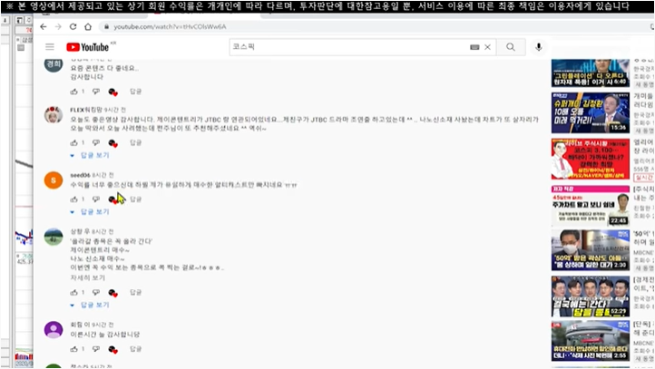Reload the YouTube page
Screen dimensions: 655x369
pyautogui.click(x=73, y=26)
